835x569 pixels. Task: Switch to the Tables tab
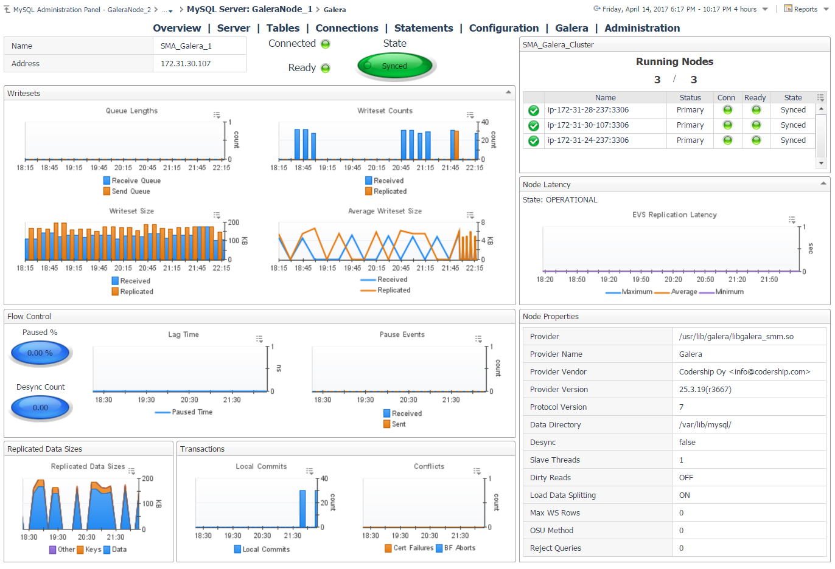[x=283, y=28]
